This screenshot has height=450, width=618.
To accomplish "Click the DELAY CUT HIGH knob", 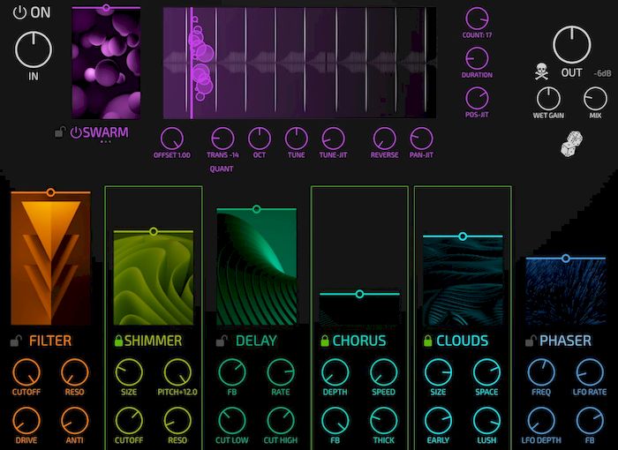I will pos(281,421).
